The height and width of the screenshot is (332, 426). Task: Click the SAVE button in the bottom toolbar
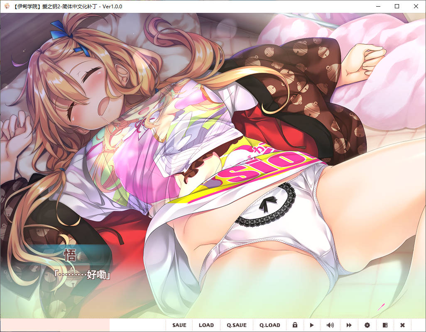[179, 325]
